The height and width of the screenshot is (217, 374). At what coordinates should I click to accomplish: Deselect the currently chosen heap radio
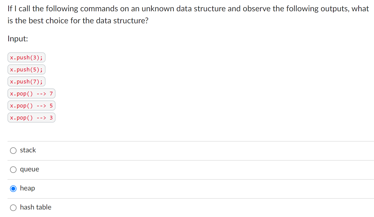click(x=13, y=189)
